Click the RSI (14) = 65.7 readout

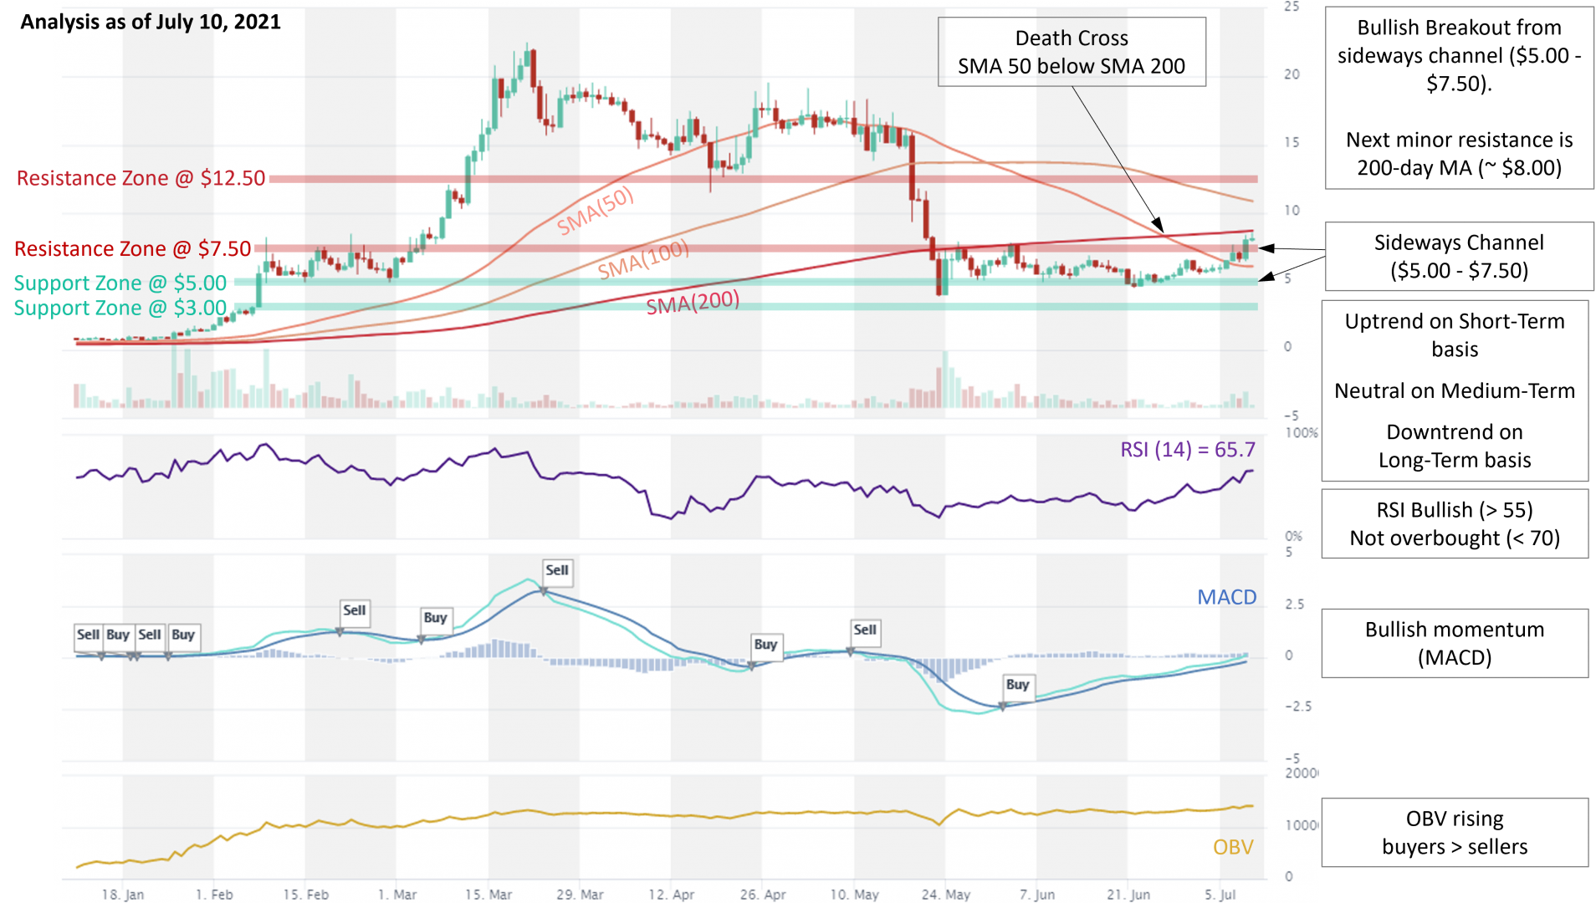[1188, 450]
